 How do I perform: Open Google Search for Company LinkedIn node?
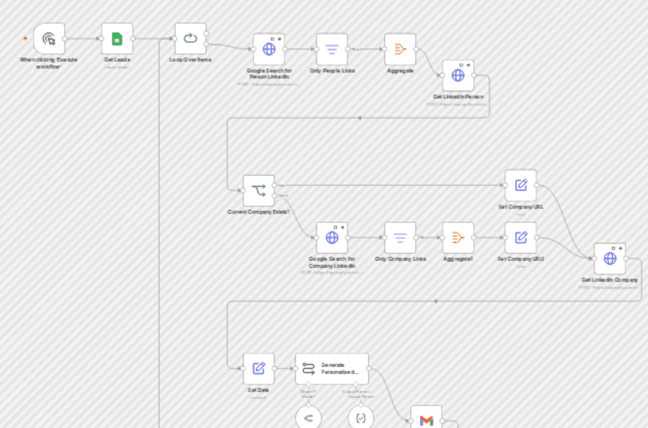click(x=332, y=238)
